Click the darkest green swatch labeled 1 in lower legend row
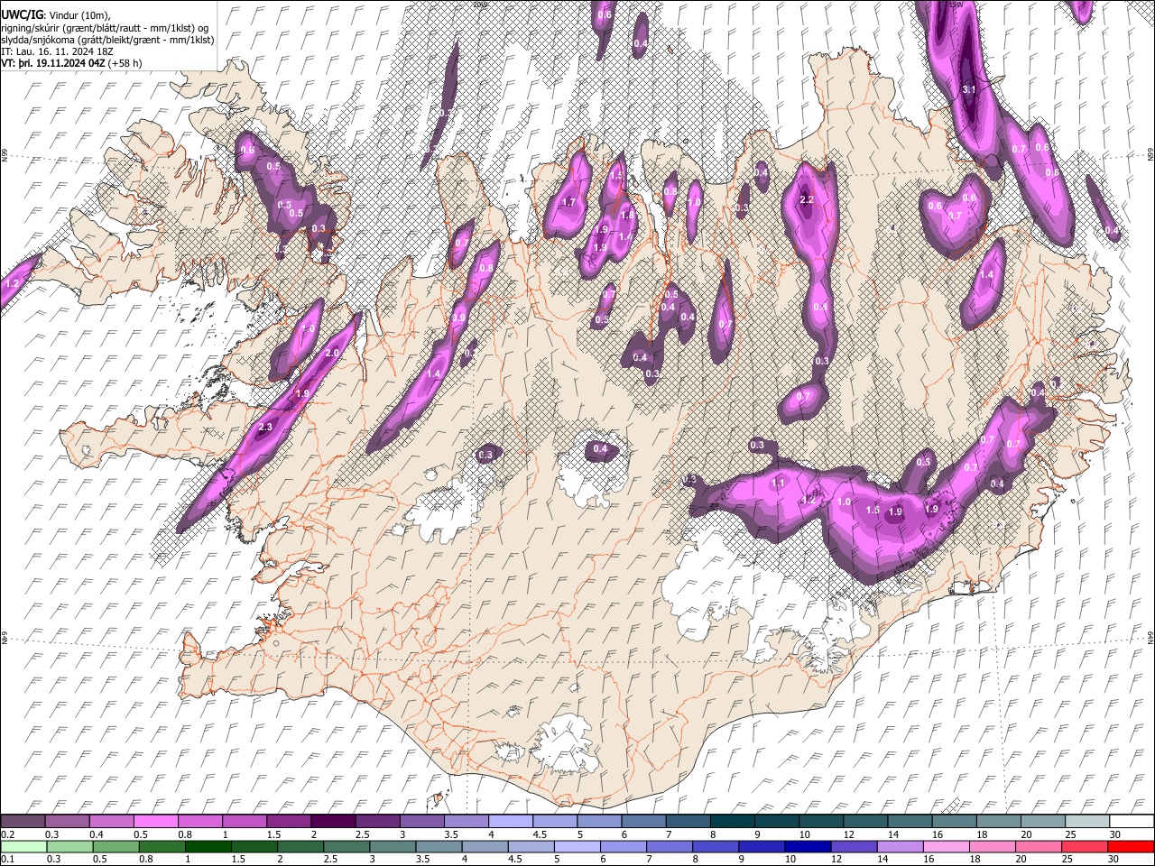This screenshot has width=1155, height=866. (x=208, y=846)
